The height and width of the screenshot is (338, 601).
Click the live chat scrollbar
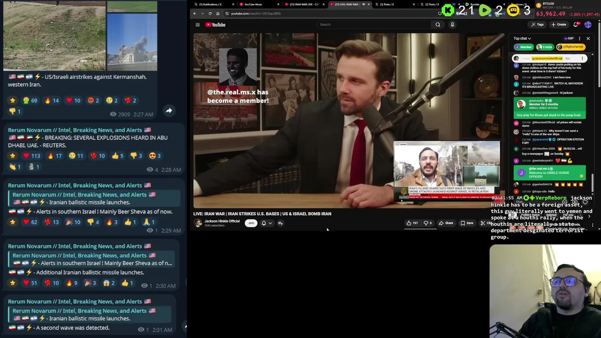593,183
